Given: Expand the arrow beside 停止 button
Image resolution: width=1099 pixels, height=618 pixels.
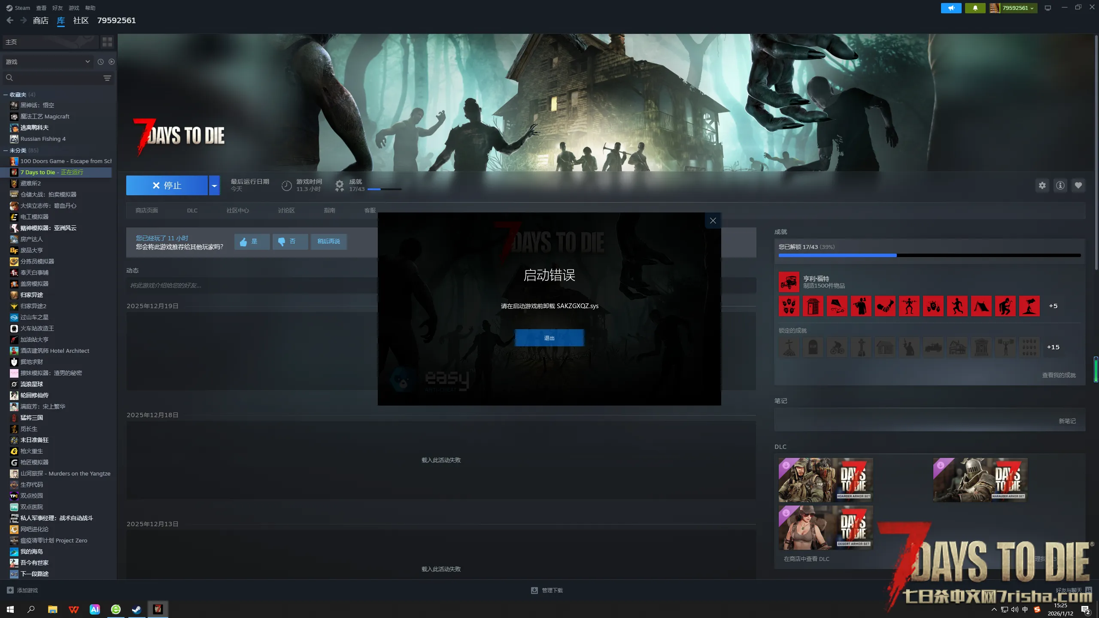Looking at the screenshot, I should click(214, 185).
